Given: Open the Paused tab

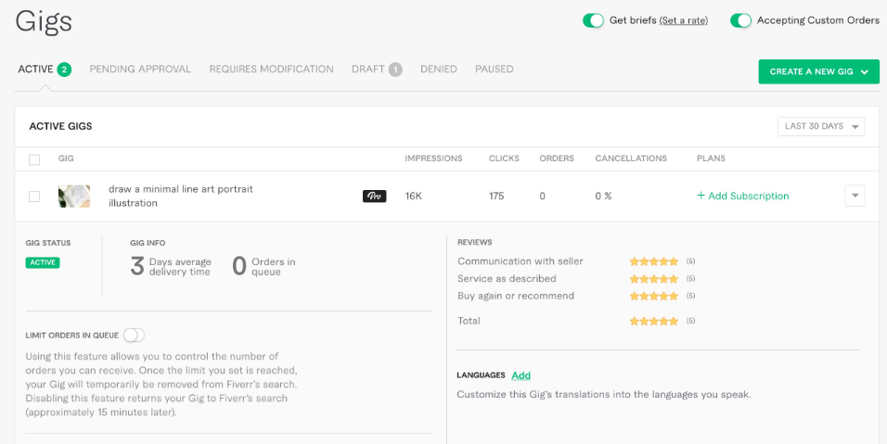Looking at the screenshot, I should coord(494,69).
